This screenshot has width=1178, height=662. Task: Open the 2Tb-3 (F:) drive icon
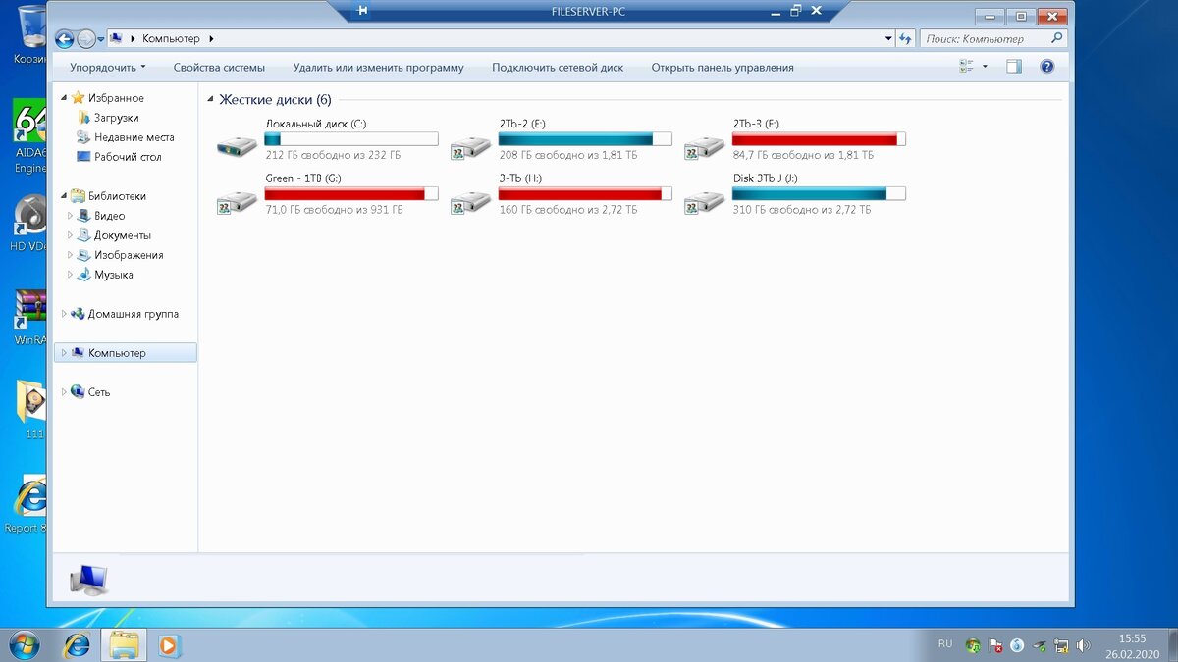pyautogui.click(x=704, y=147)
